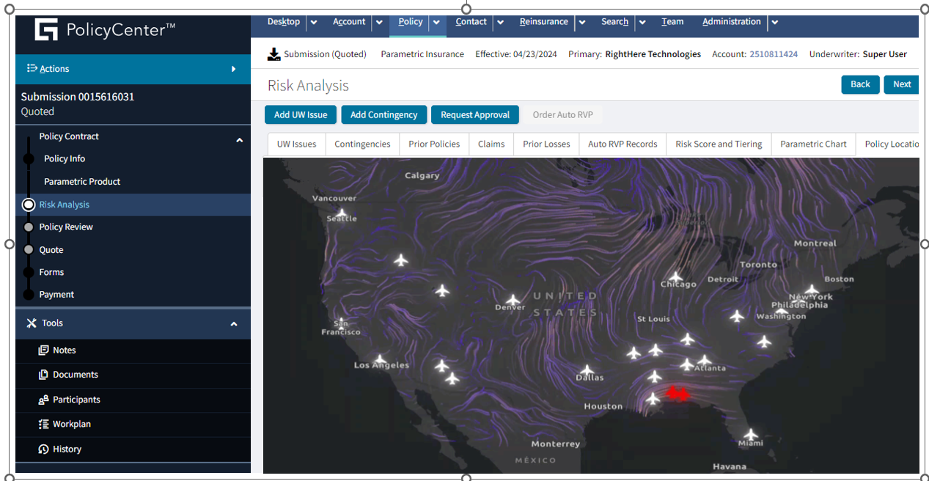
Task: Select the Contingencies tab
Action: click(362, 144)
